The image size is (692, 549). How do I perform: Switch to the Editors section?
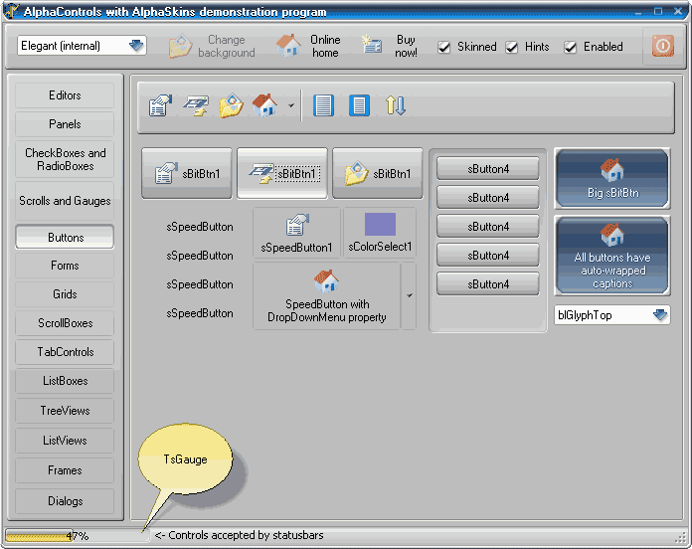coord(65,95)
